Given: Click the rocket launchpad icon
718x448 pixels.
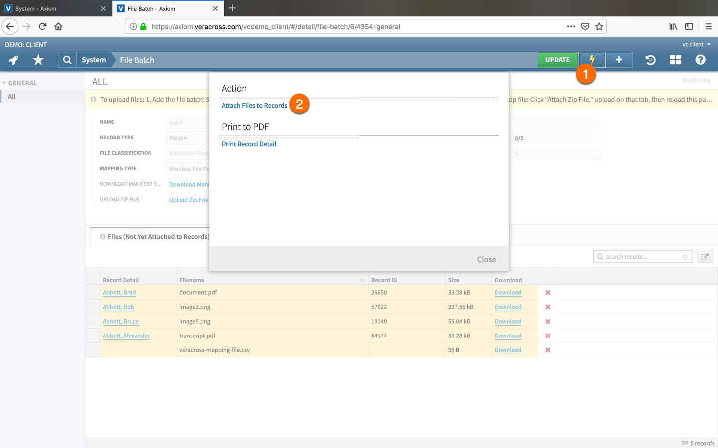Looking at the screenshot, I should click(14, 60).
